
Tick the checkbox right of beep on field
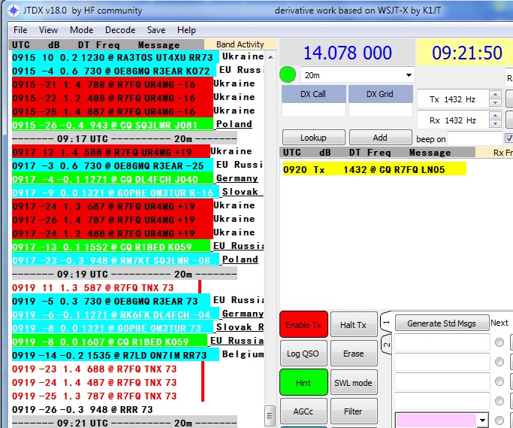509,138
